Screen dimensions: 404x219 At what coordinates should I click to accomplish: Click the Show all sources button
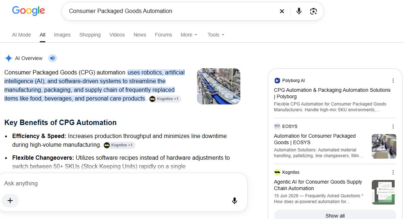[x=335, y=215]
